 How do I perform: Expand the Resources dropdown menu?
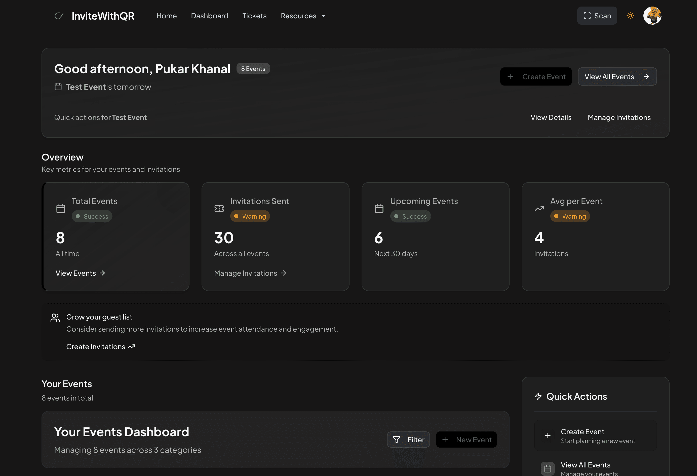(x=303, y=16)
